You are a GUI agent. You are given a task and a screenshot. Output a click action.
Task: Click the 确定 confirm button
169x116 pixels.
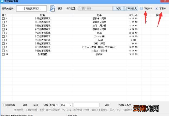[x=107, y=105]
